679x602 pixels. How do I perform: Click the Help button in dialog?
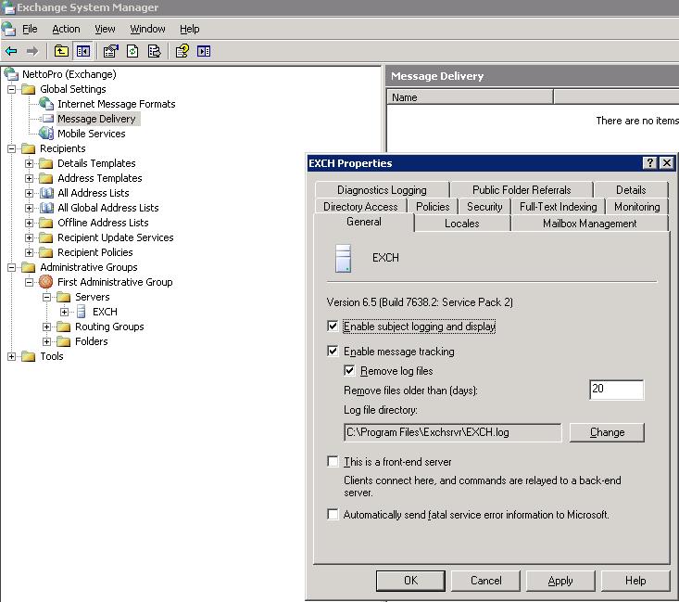click(x=635, y=581)
